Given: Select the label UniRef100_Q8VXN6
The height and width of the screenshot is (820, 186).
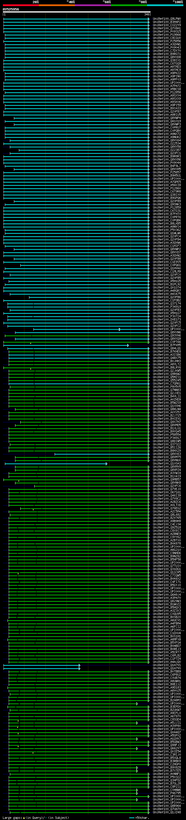Looking at the screenshot, I should pos(167,332).
